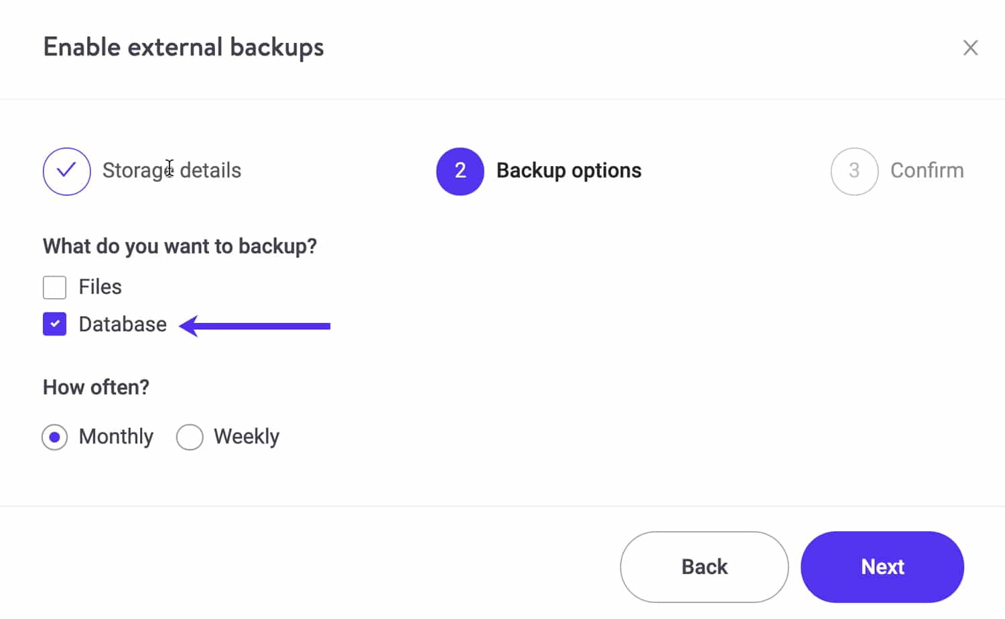Enable the Files checkbox
The width and height of the screenshot is (1005, 619).
[x=54, y=287]
